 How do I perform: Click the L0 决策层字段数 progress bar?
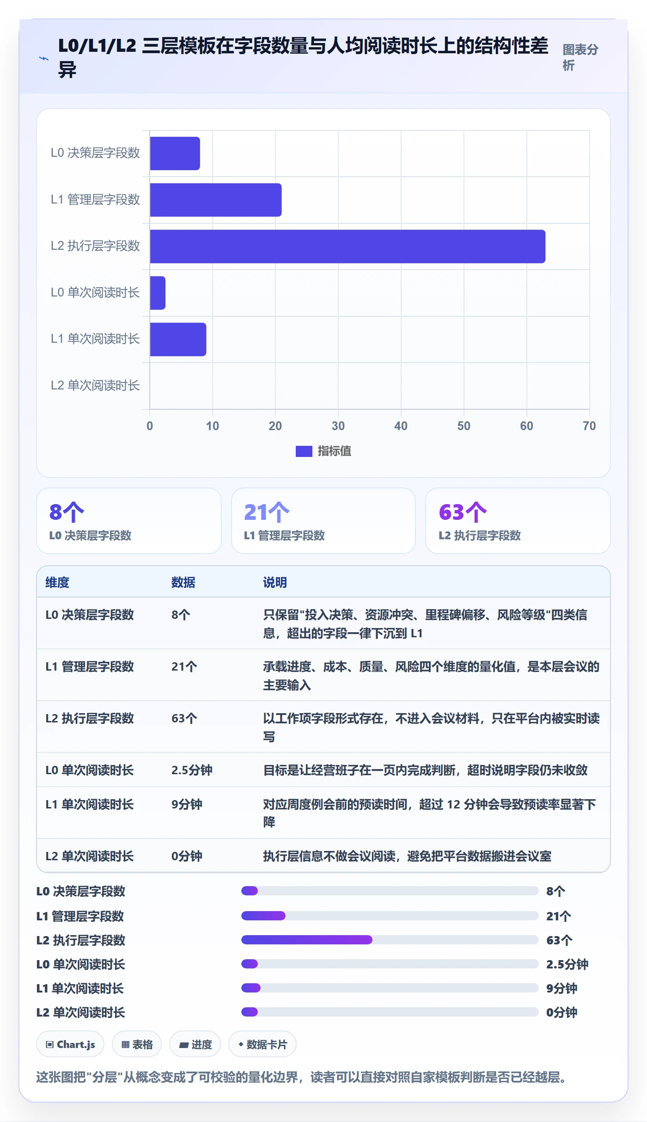point(390,891)
